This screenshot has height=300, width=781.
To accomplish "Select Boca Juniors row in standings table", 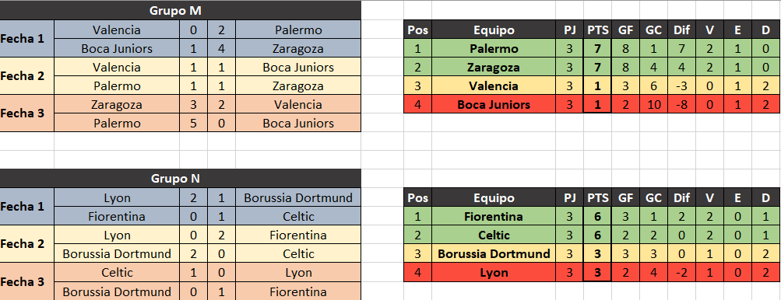I will (x=592, y=104).
